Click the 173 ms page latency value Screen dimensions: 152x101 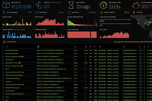coord(127,12)
